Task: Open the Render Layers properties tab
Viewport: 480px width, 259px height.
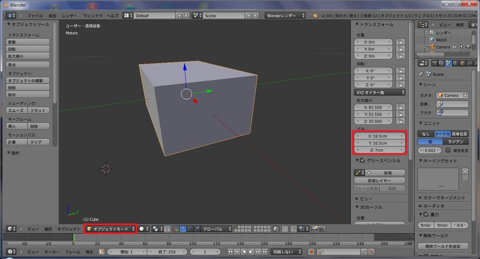Action: click(441, 63)
